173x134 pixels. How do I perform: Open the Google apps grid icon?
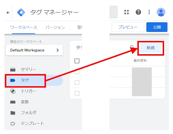126,12
